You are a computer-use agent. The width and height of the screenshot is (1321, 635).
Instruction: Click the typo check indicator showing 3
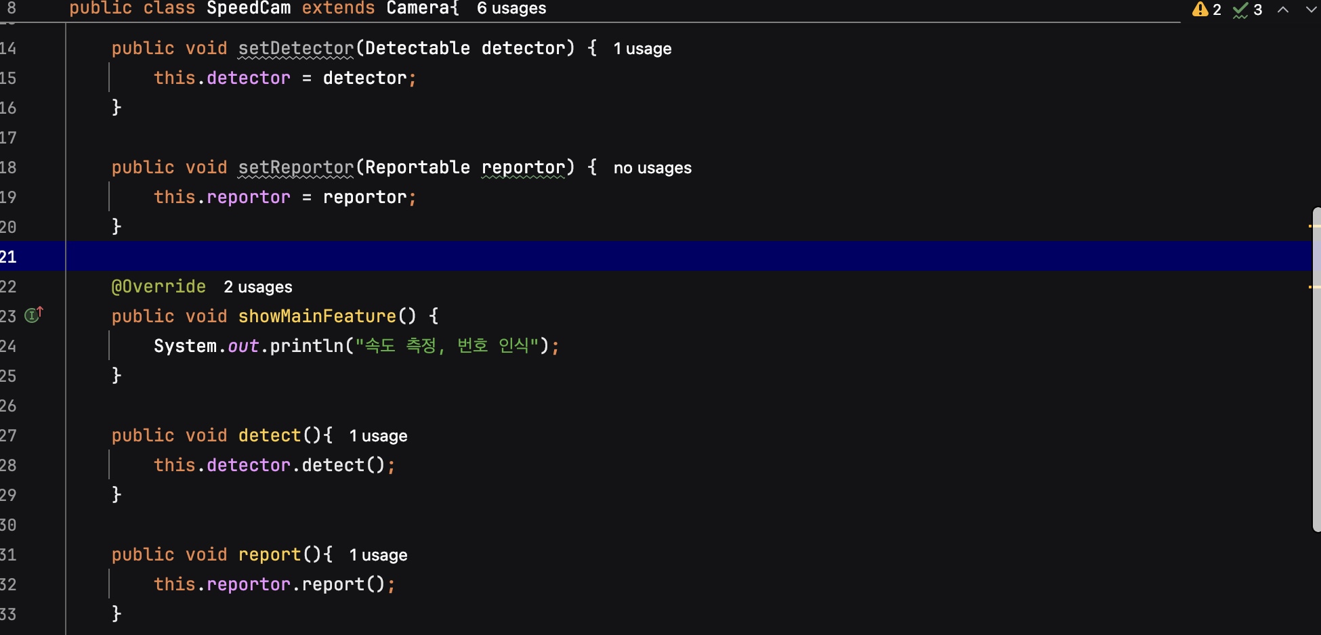click(x=1247, y=9)
